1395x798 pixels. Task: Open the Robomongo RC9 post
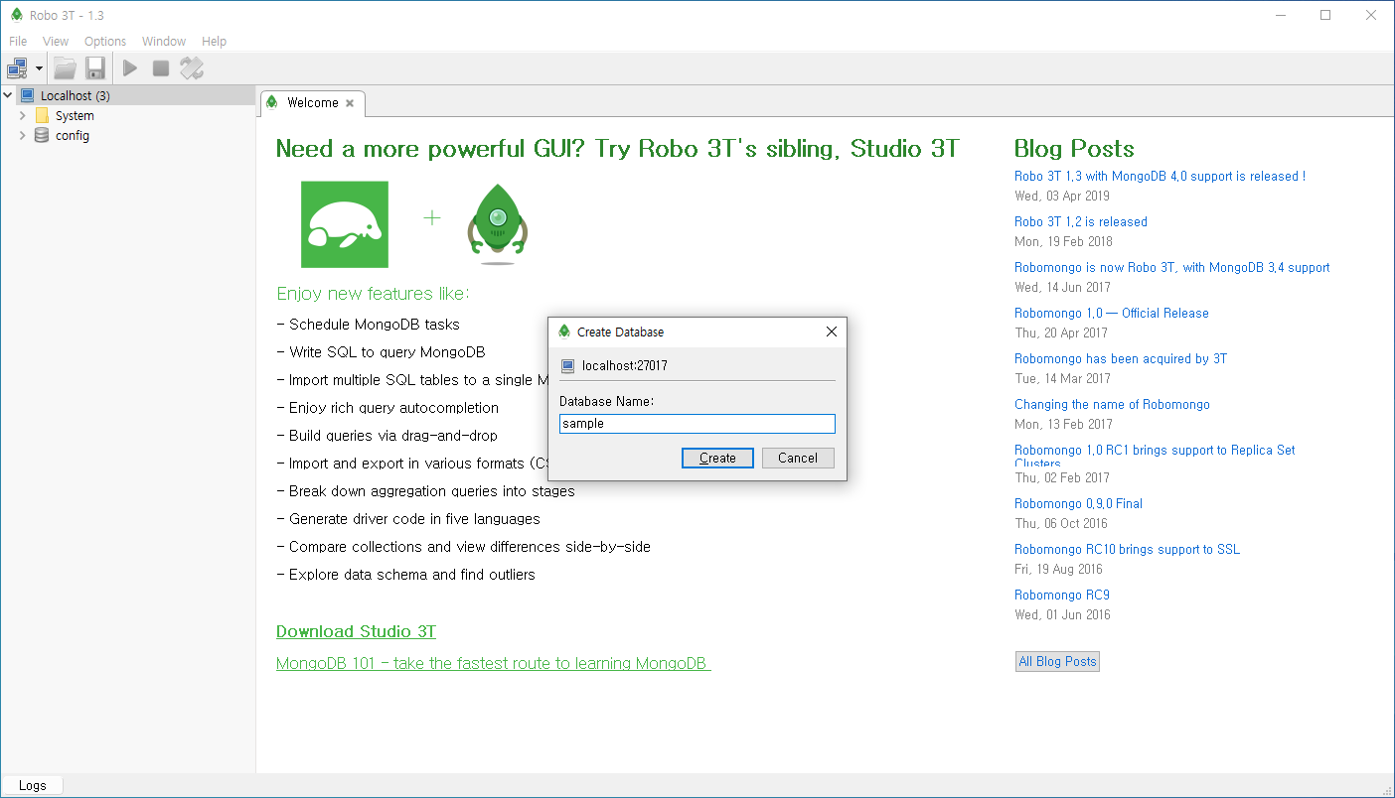1062,595
